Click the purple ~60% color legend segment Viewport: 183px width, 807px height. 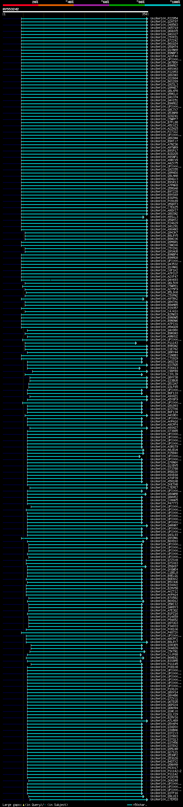point(92,5)
